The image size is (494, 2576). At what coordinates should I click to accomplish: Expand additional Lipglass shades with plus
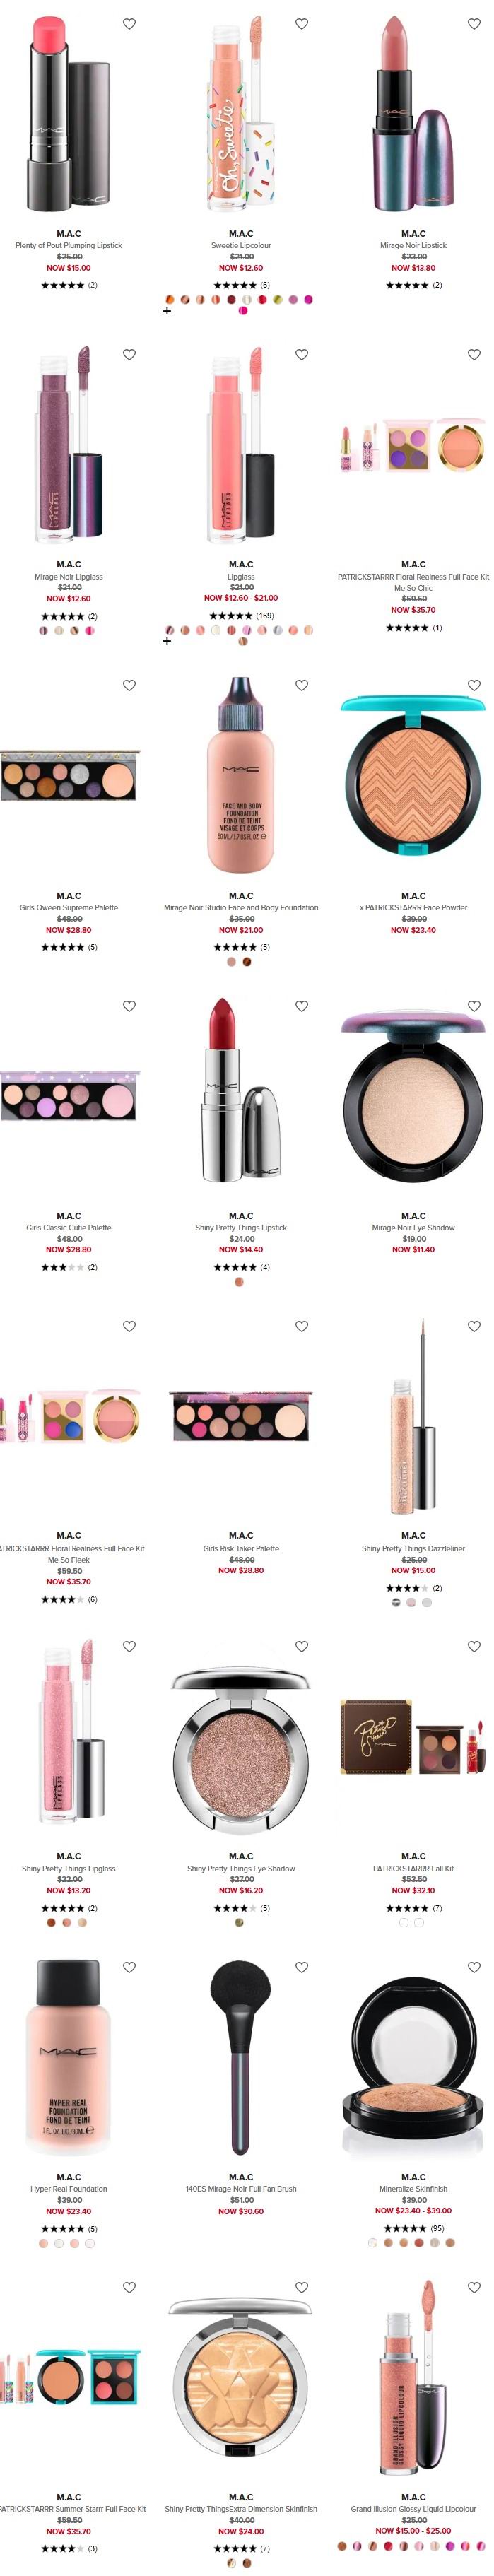[167, 641]
